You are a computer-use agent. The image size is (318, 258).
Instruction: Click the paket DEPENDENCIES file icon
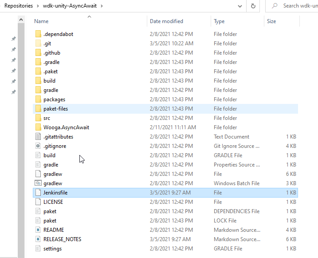click(38, 211)
